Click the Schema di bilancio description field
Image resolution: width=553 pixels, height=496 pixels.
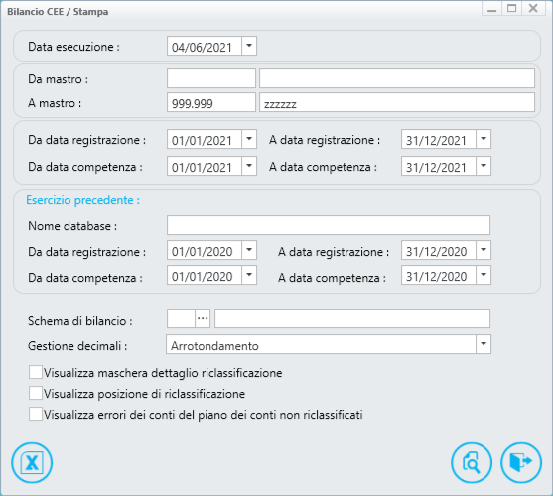[x=352, y=318]
